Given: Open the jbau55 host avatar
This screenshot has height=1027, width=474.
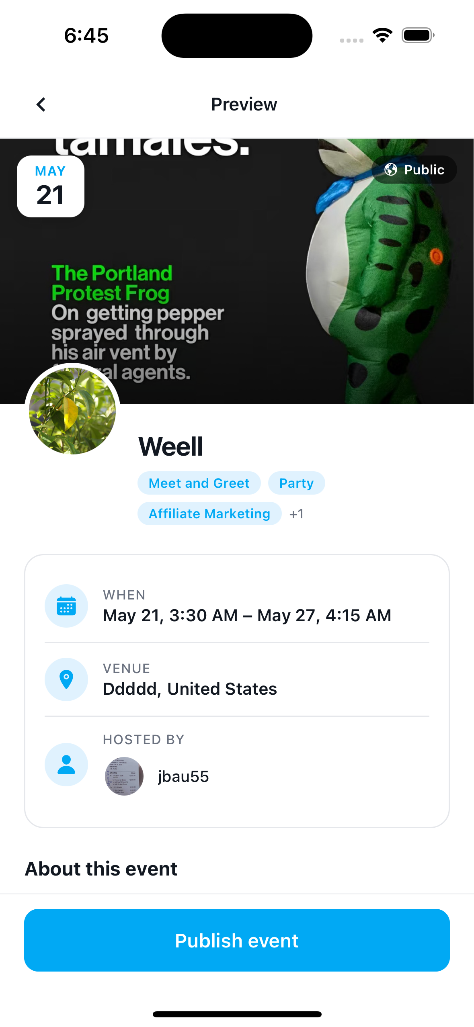Looking at the screenshot, I should tap(124, 776).
